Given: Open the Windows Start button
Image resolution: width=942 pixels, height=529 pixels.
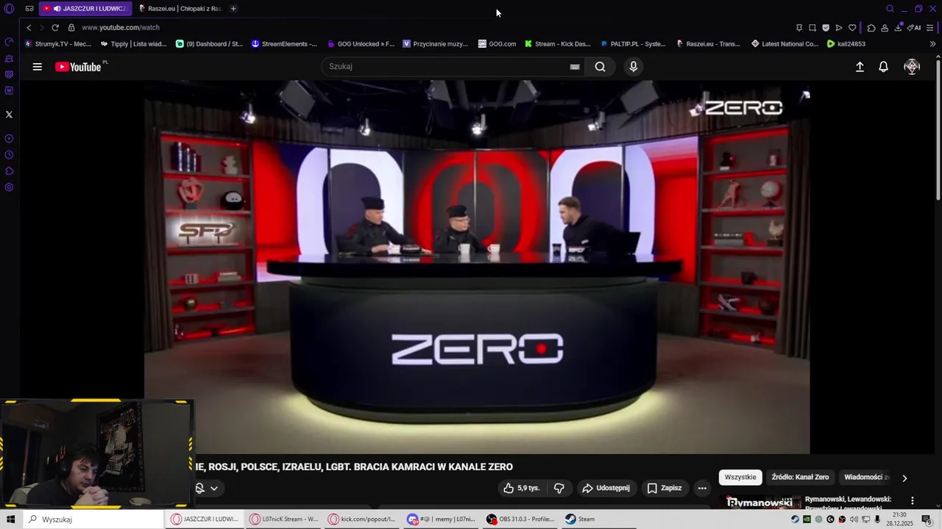Looking at the screenshot, I should pyautogui.click(x=11, y=519).
